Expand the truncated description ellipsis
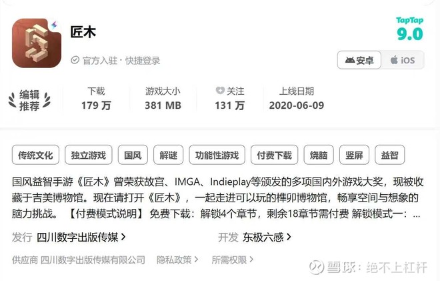The width and height of the screenshot is (440, 281). tap(417, 216)
